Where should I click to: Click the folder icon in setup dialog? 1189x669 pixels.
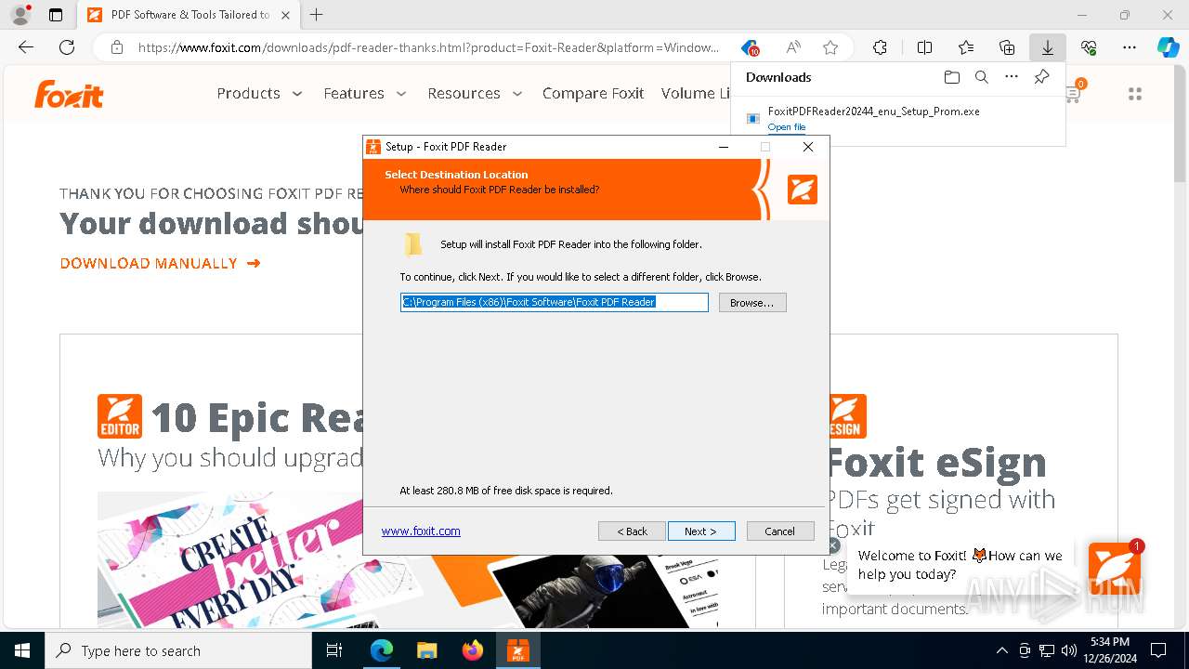(x=413, y=244)
